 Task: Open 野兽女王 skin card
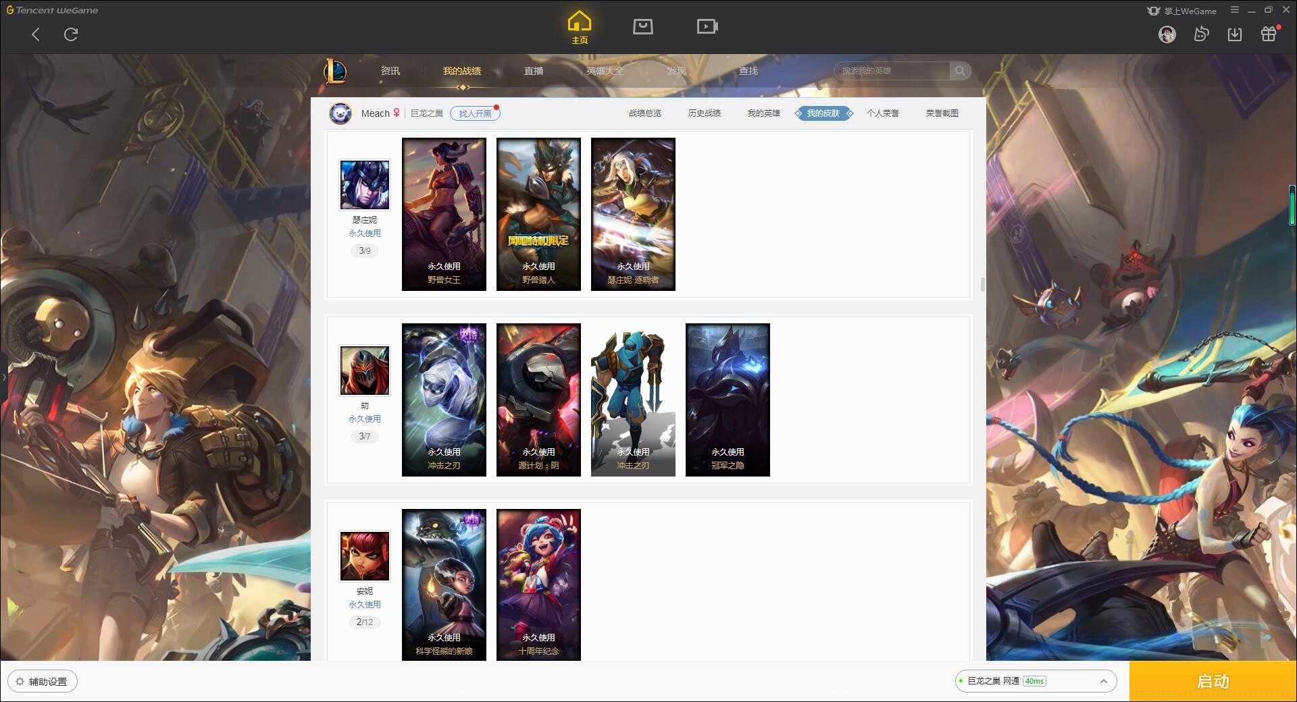[x=444, y=215]
